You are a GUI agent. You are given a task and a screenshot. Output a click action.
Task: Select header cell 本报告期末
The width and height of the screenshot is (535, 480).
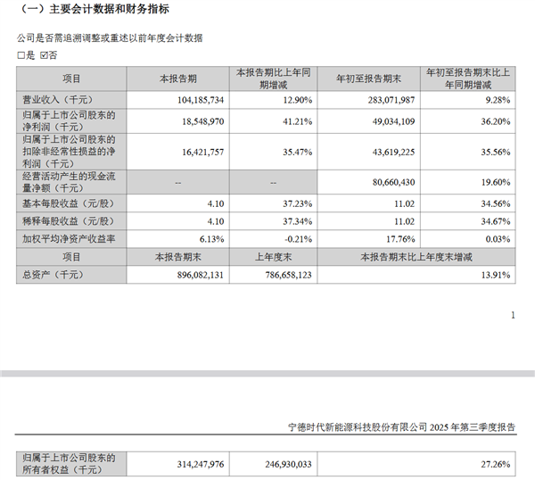tap(178, 257)
